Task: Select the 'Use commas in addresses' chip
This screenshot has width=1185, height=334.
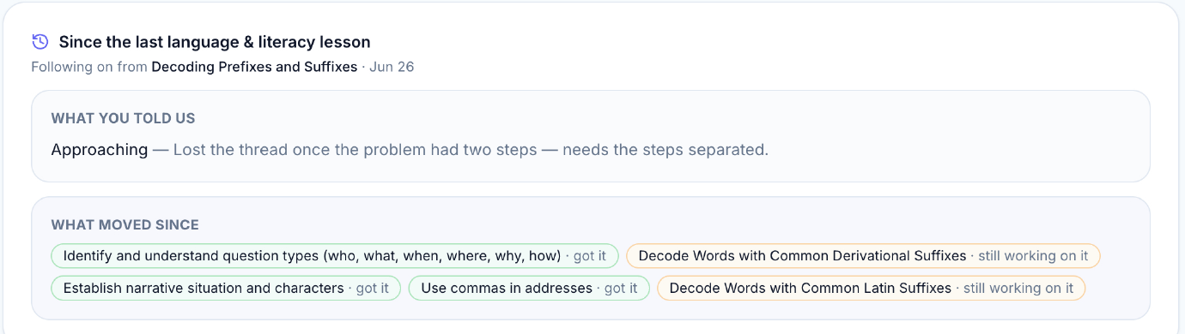Action: click(529, 289)
